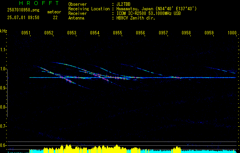Click the 0.7 kHz axis label
Viewport: 240px width, 153px height.
point(3,126)
